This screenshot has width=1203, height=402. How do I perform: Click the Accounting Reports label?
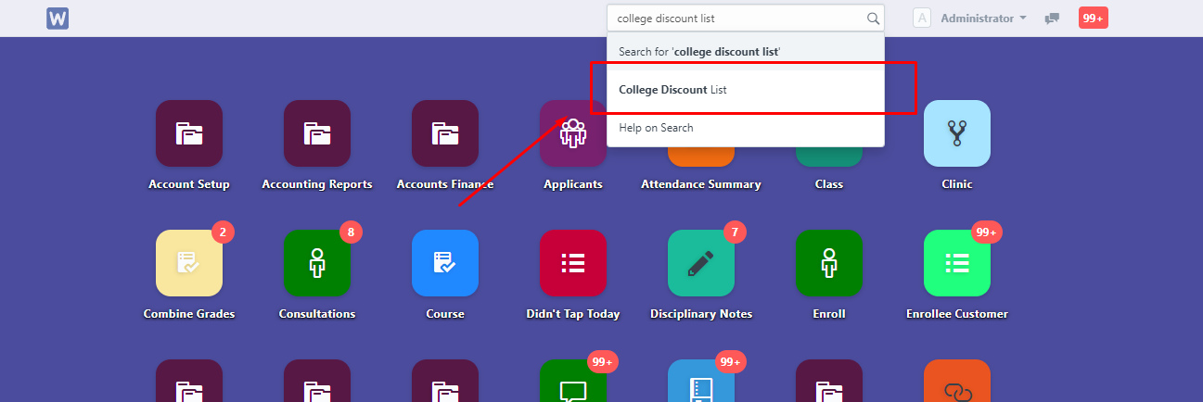317,184
